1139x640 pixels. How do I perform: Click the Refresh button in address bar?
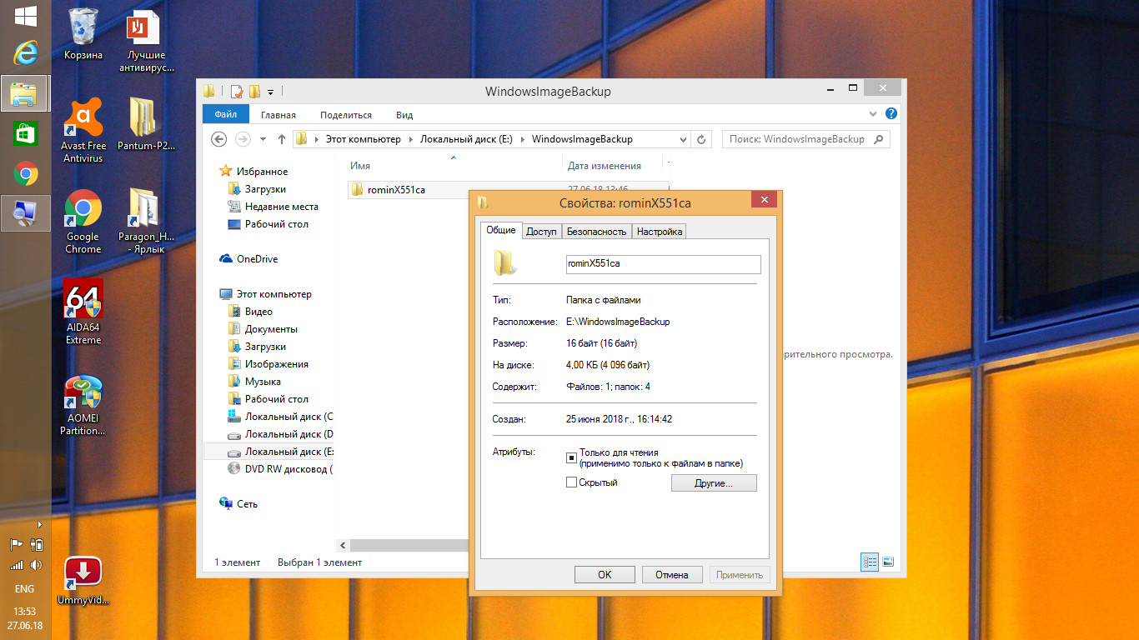coord(702,139)
